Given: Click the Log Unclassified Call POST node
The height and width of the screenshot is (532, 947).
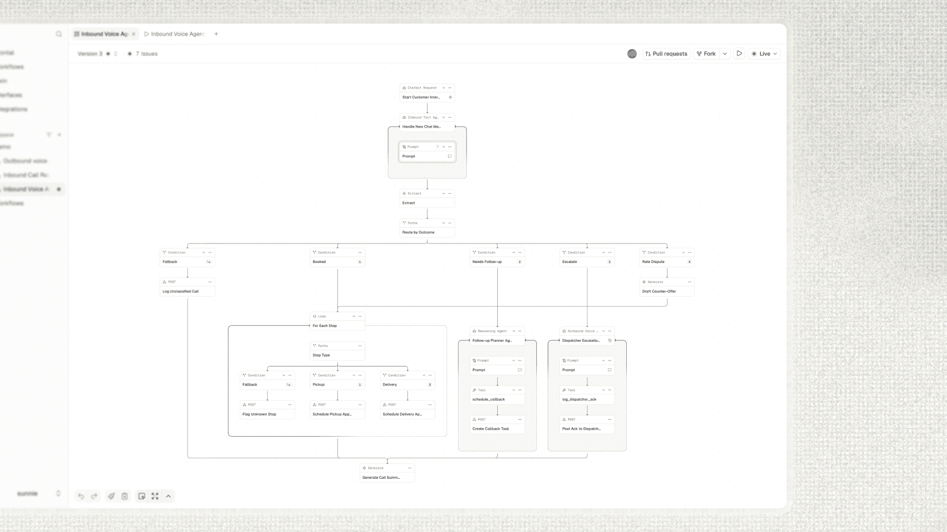Looking at the screenshot, I should click(x=188, y=287).
